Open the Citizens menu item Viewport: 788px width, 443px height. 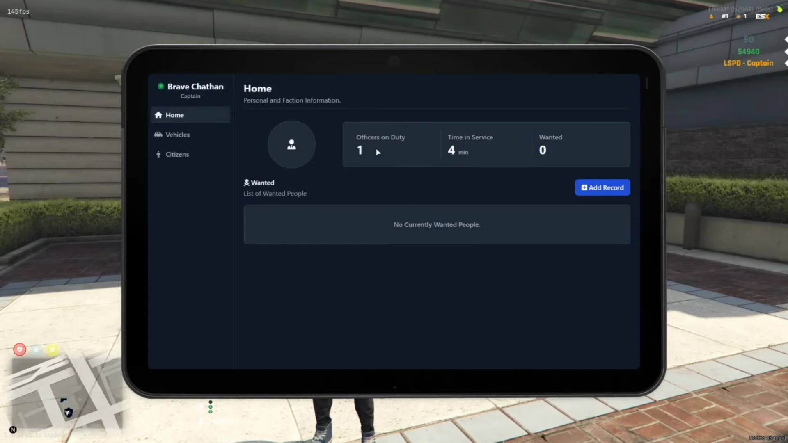[177, 155]
